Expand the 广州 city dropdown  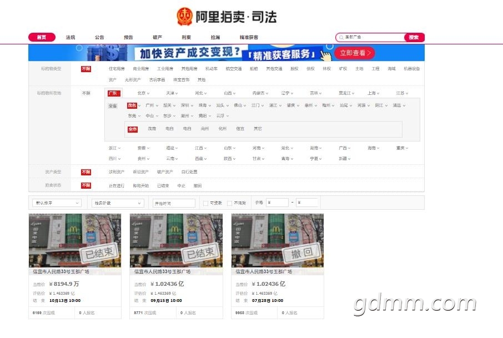[152, 105]
